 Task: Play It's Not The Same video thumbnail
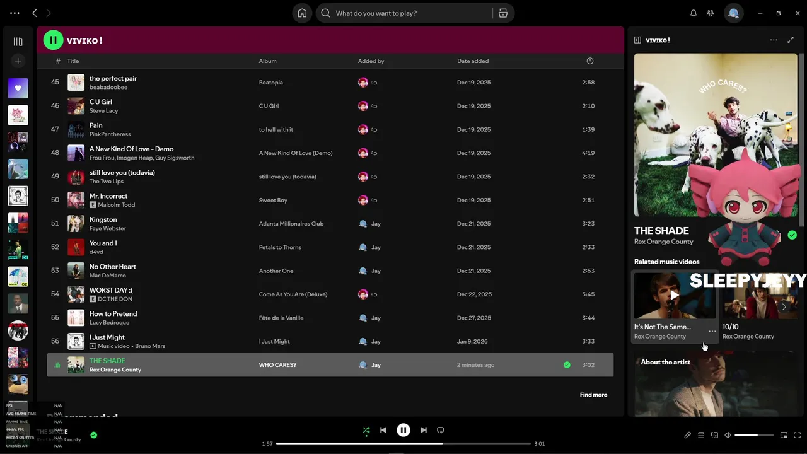point(674,295)
